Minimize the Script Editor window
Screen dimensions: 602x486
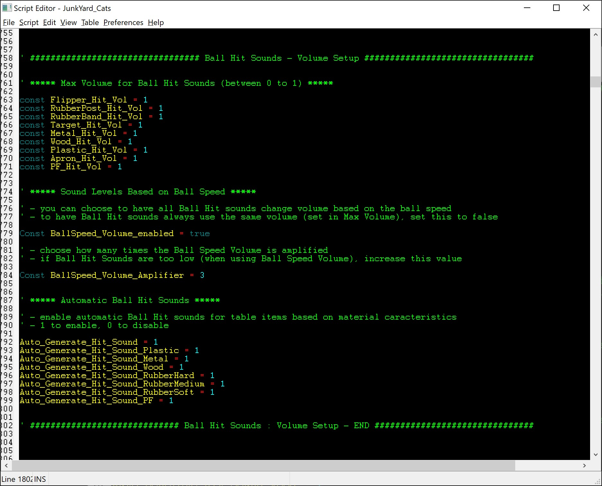527,8
